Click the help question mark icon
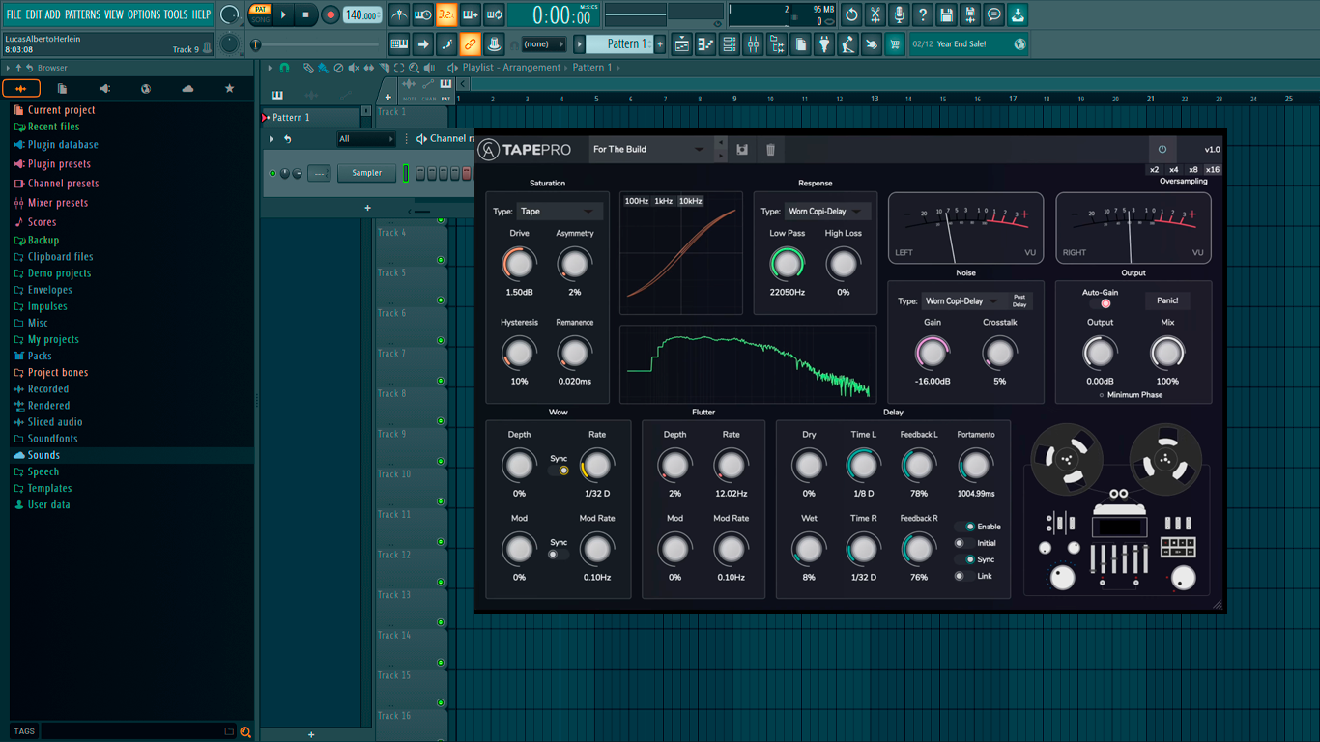This screenshot has width=1320, height=742. pos(923,14)
